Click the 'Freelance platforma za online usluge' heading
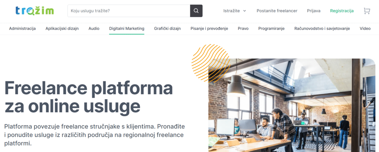The image size is (379, 152). 89,97
